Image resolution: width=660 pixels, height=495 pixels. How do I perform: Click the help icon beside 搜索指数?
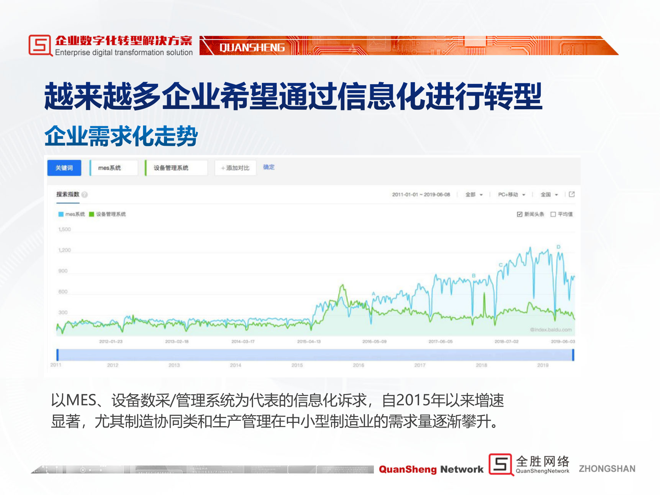pos(85,195)
